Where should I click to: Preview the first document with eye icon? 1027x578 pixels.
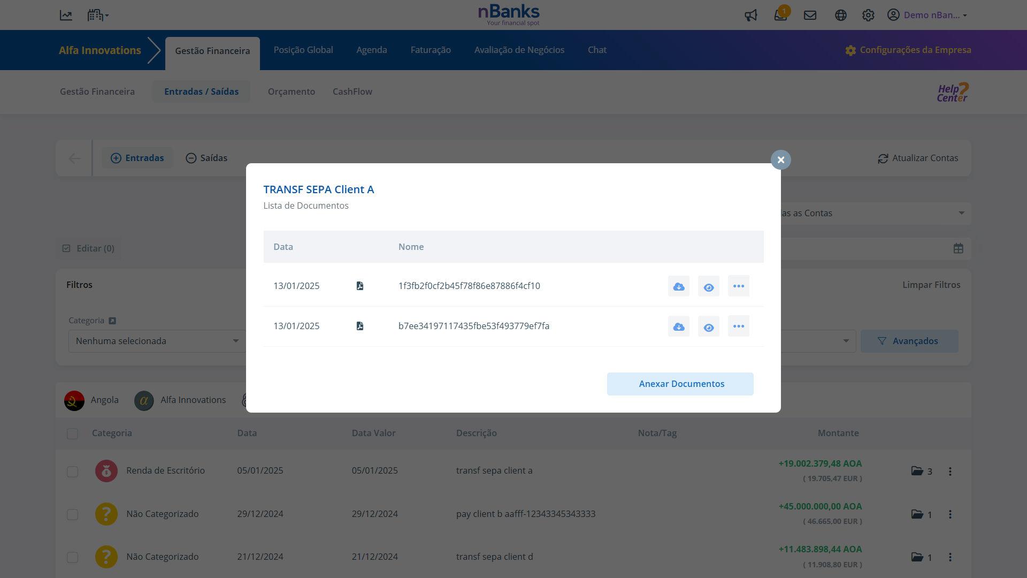708,286
